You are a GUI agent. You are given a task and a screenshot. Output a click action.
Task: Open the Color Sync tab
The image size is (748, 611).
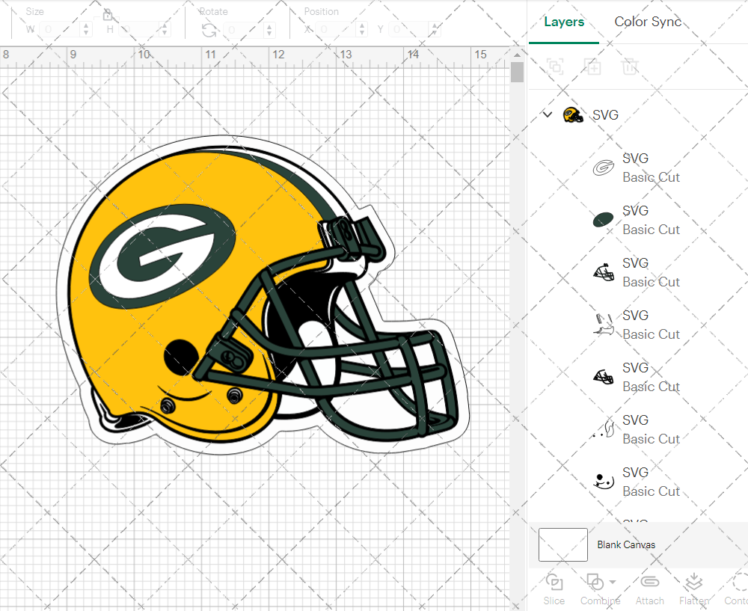pyautogui.click(x=648, y=22)
